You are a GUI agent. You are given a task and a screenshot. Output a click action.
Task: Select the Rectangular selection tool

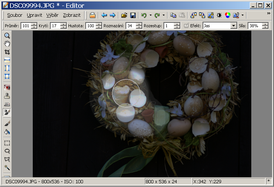pyautogui.click(x=7, y=143)
